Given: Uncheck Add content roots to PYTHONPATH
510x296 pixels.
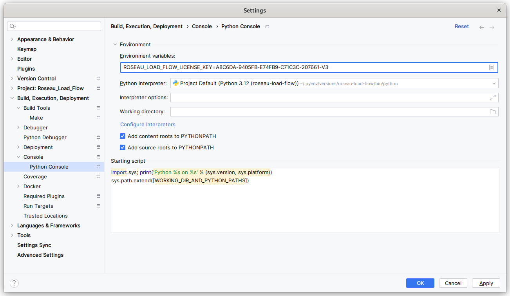Looking at the screenshot, I should 123,136.
